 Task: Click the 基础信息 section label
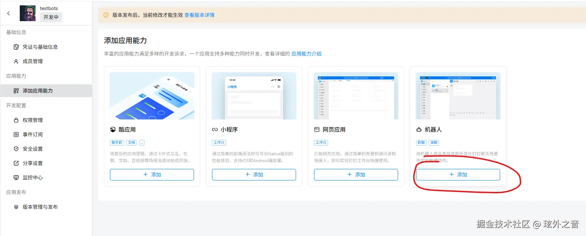(16, 32)
